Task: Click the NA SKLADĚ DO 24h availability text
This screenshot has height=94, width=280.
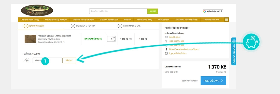Action: click(x=93, y=39)
